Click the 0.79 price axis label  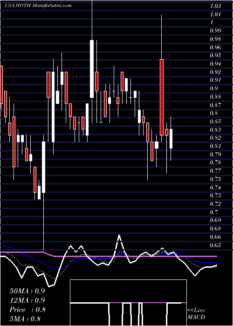tap(215, 155)
